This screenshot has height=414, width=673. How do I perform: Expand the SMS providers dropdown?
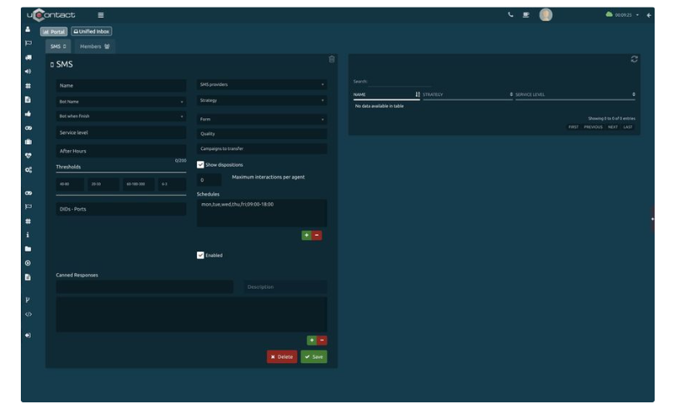(x=261, y=85)
